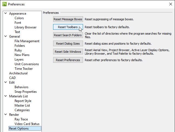Select the Time Tracker category

click(x=23, y=69)
